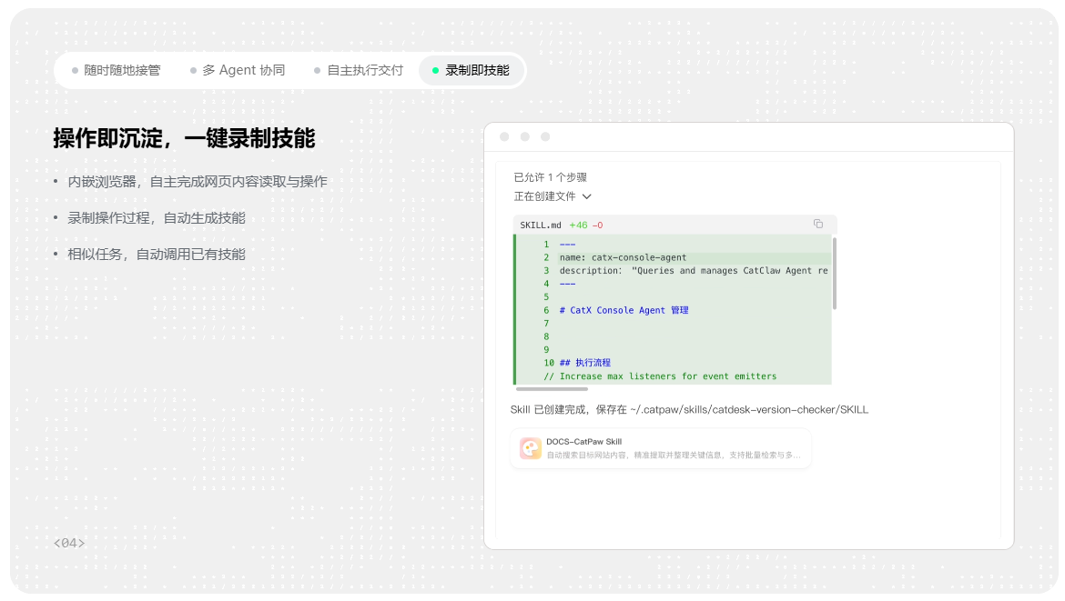
Task: Click the first window control dot
Action: 504,137
